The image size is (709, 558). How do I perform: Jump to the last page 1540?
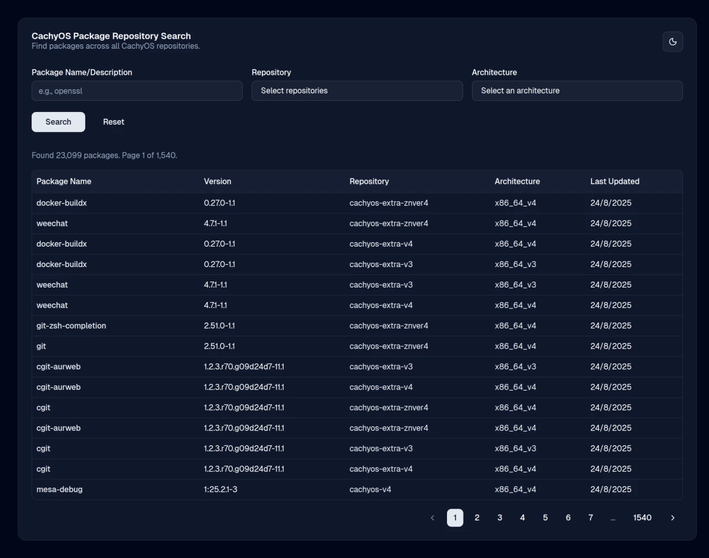(642, 518)
